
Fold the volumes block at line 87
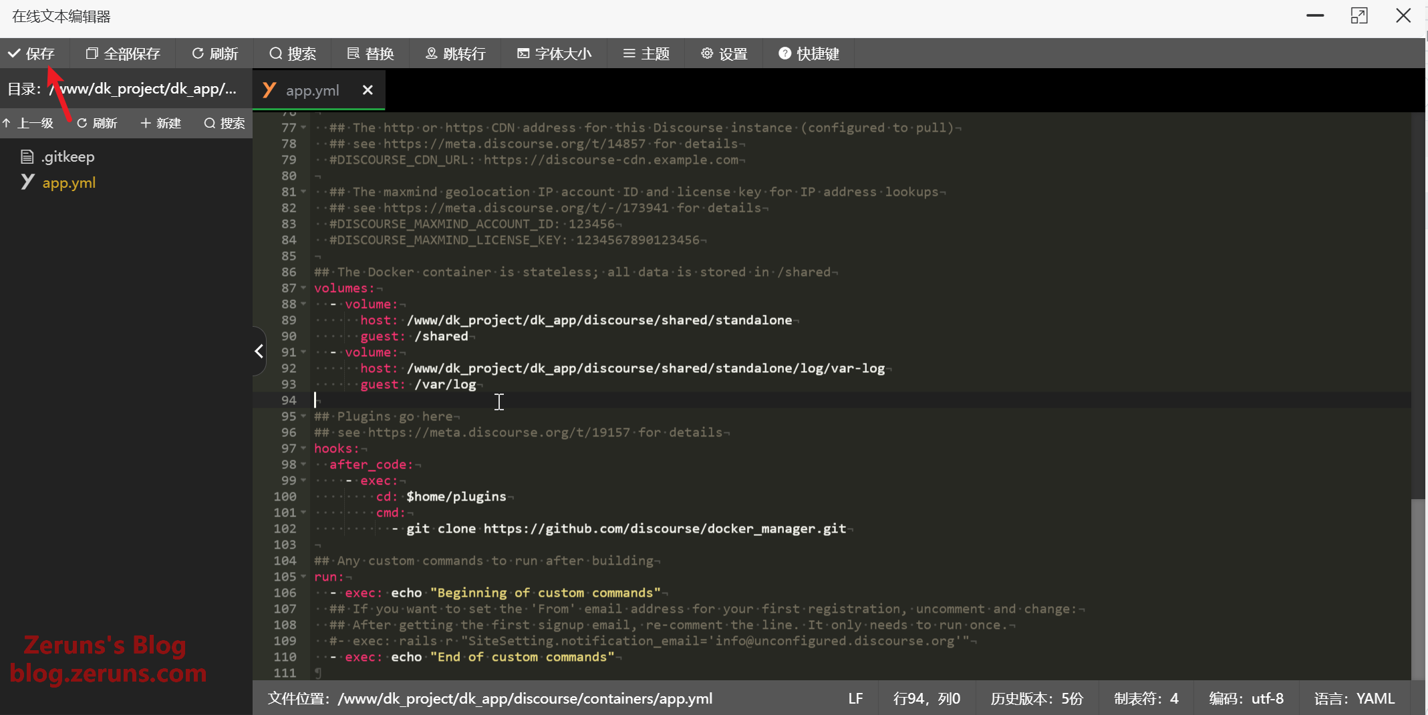click(303, 288)
